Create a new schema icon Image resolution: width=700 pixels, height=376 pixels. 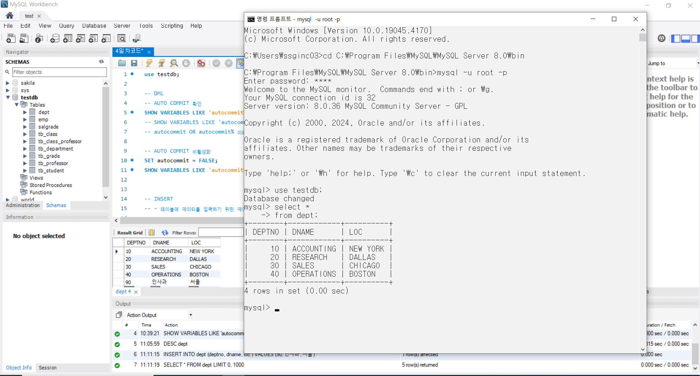55,38
